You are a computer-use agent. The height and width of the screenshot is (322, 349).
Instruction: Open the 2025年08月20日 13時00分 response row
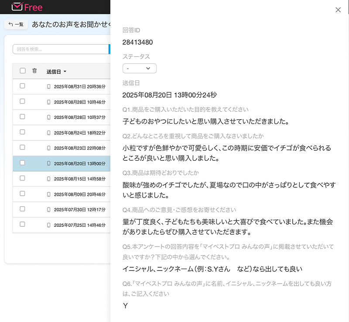tap(79, 163)
